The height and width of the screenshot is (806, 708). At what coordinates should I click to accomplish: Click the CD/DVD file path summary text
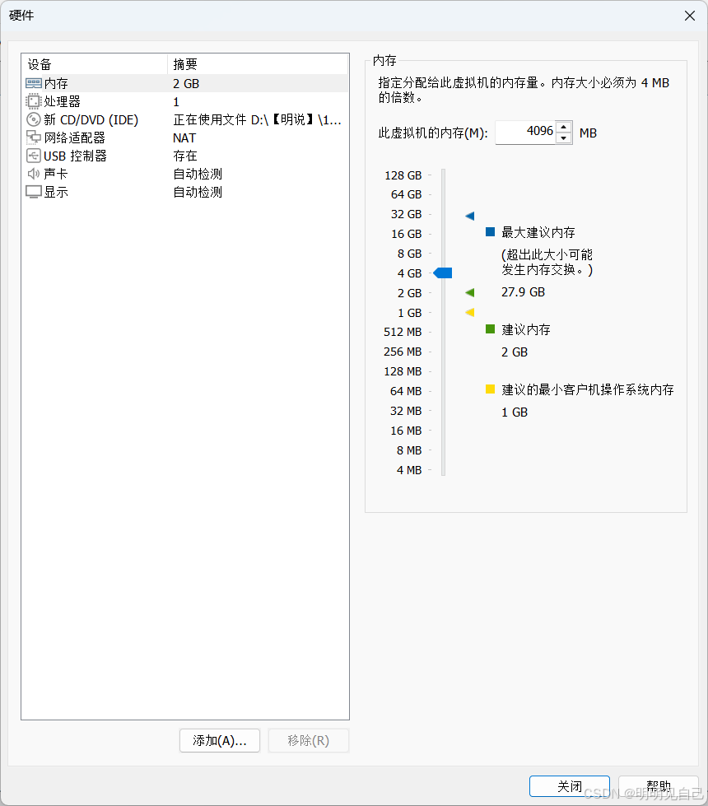tap(257, 119)
